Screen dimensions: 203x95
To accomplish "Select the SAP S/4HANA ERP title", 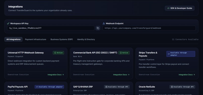I will click(x=83, y=87).
